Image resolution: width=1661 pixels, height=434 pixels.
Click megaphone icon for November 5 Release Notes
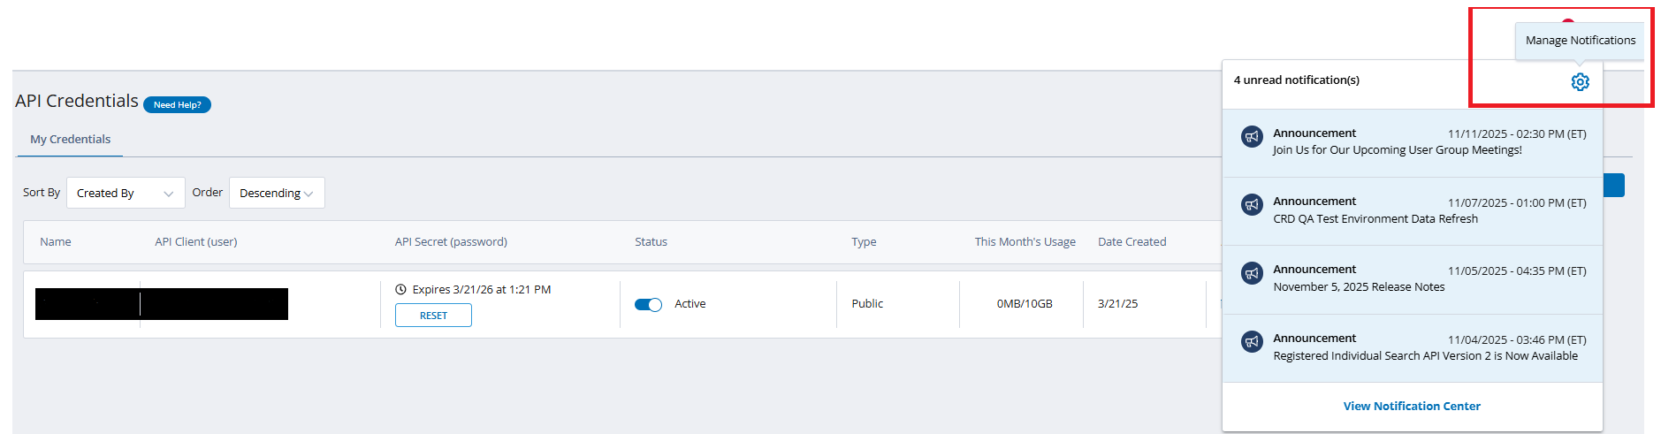coord(1251,273)
